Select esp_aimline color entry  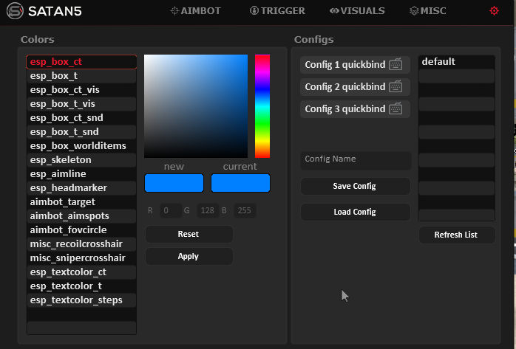[x=81, y=173]
